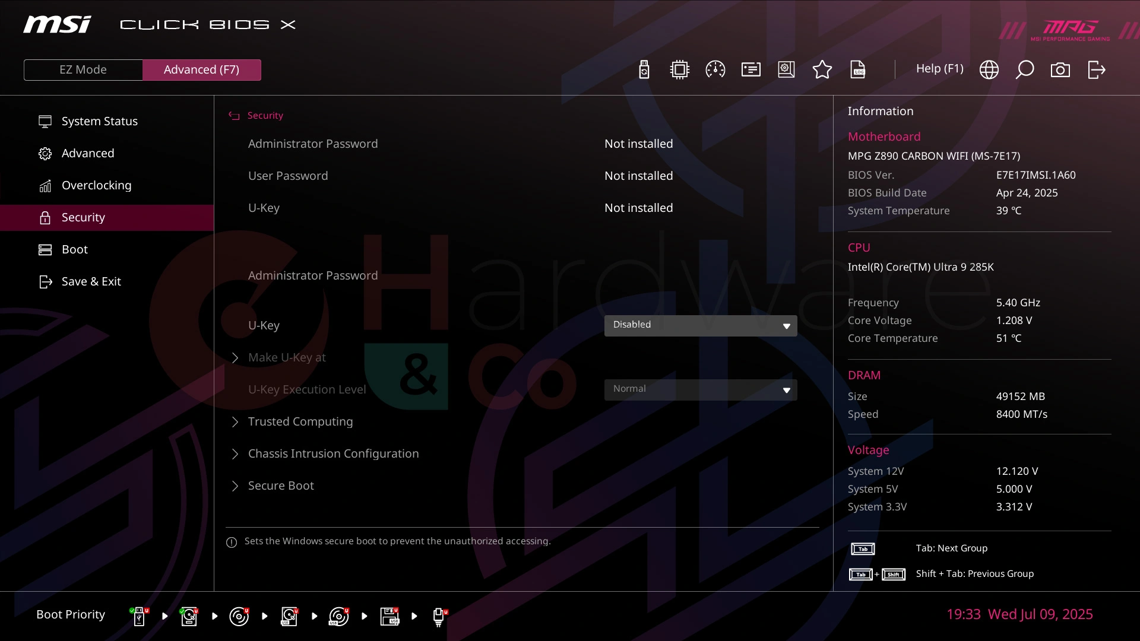Set Administrator Password option below status rows
1140x641 pixels.
[x=313, y=275]
